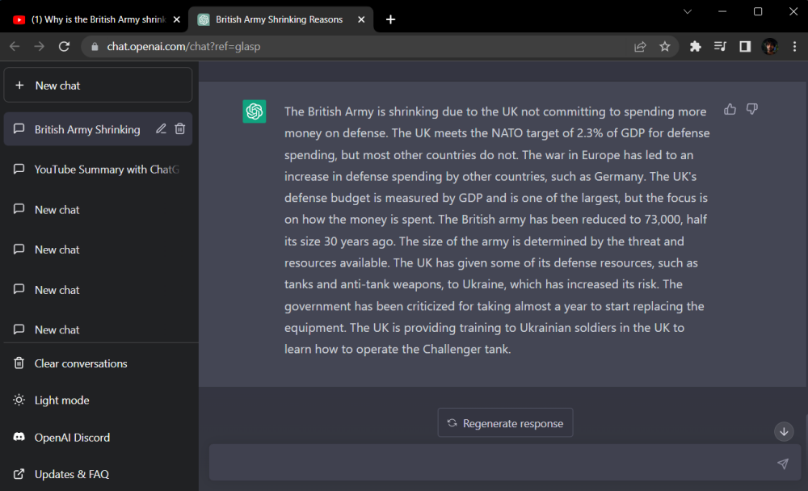The height and width of the screenshot is (491, 808).
Task: Click the thumbs up icon on response
Action: point(730,109)
